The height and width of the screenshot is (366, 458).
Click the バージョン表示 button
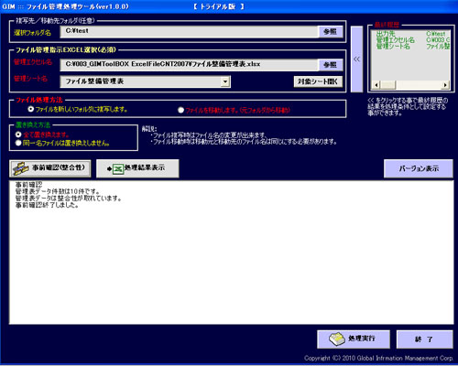pos(419,168)
